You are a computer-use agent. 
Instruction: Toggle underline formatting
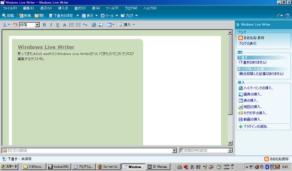click(58, 25)
